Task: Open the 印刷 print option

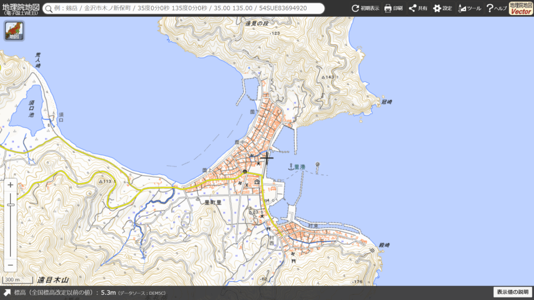Action: (x=393, y=8)
